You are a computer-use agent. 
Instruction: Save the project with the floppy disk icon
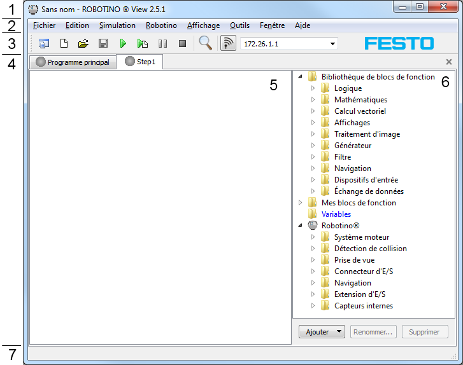point(103,44)
